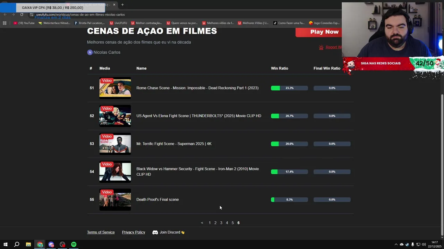Open volume control in the system tray
Screen dimensions: 444x249
click(424, 245)
